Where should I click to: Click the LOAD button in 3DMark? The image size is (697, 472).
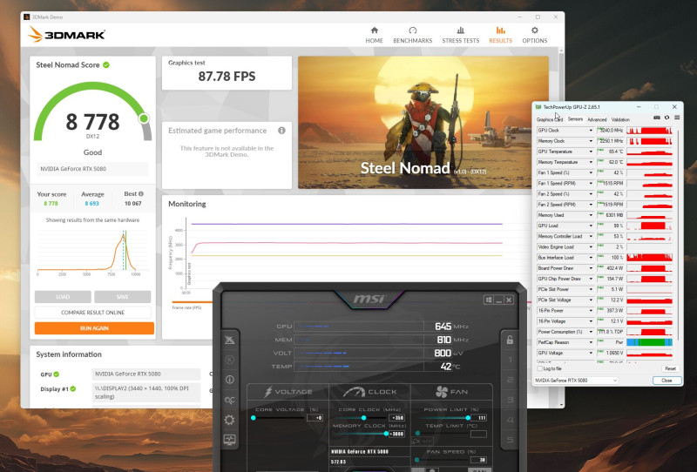pos(63,296)
